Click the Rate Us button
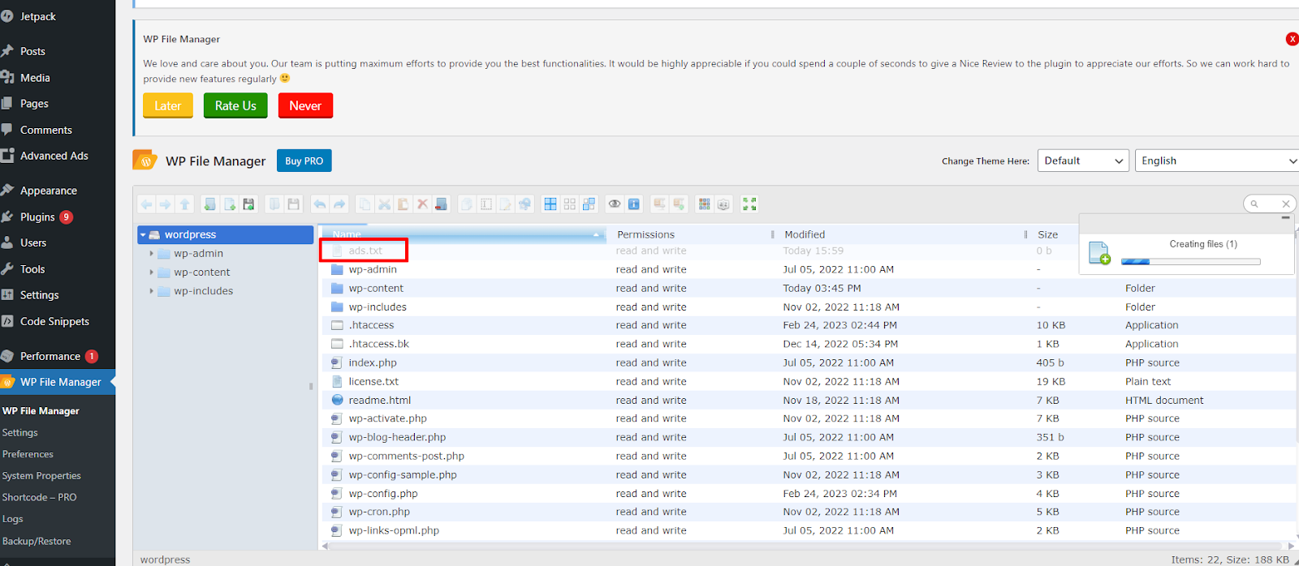The image size is (1299, 566). coord(235,105)
